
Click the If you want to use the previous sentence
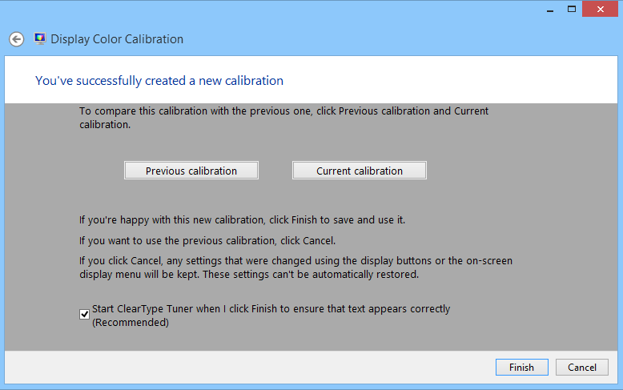click(x=207, y=241)
